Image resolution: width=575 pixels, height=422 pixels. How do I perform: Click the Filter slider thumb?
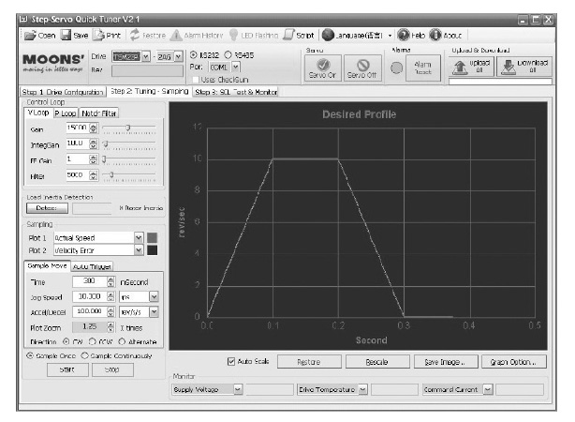111,174
